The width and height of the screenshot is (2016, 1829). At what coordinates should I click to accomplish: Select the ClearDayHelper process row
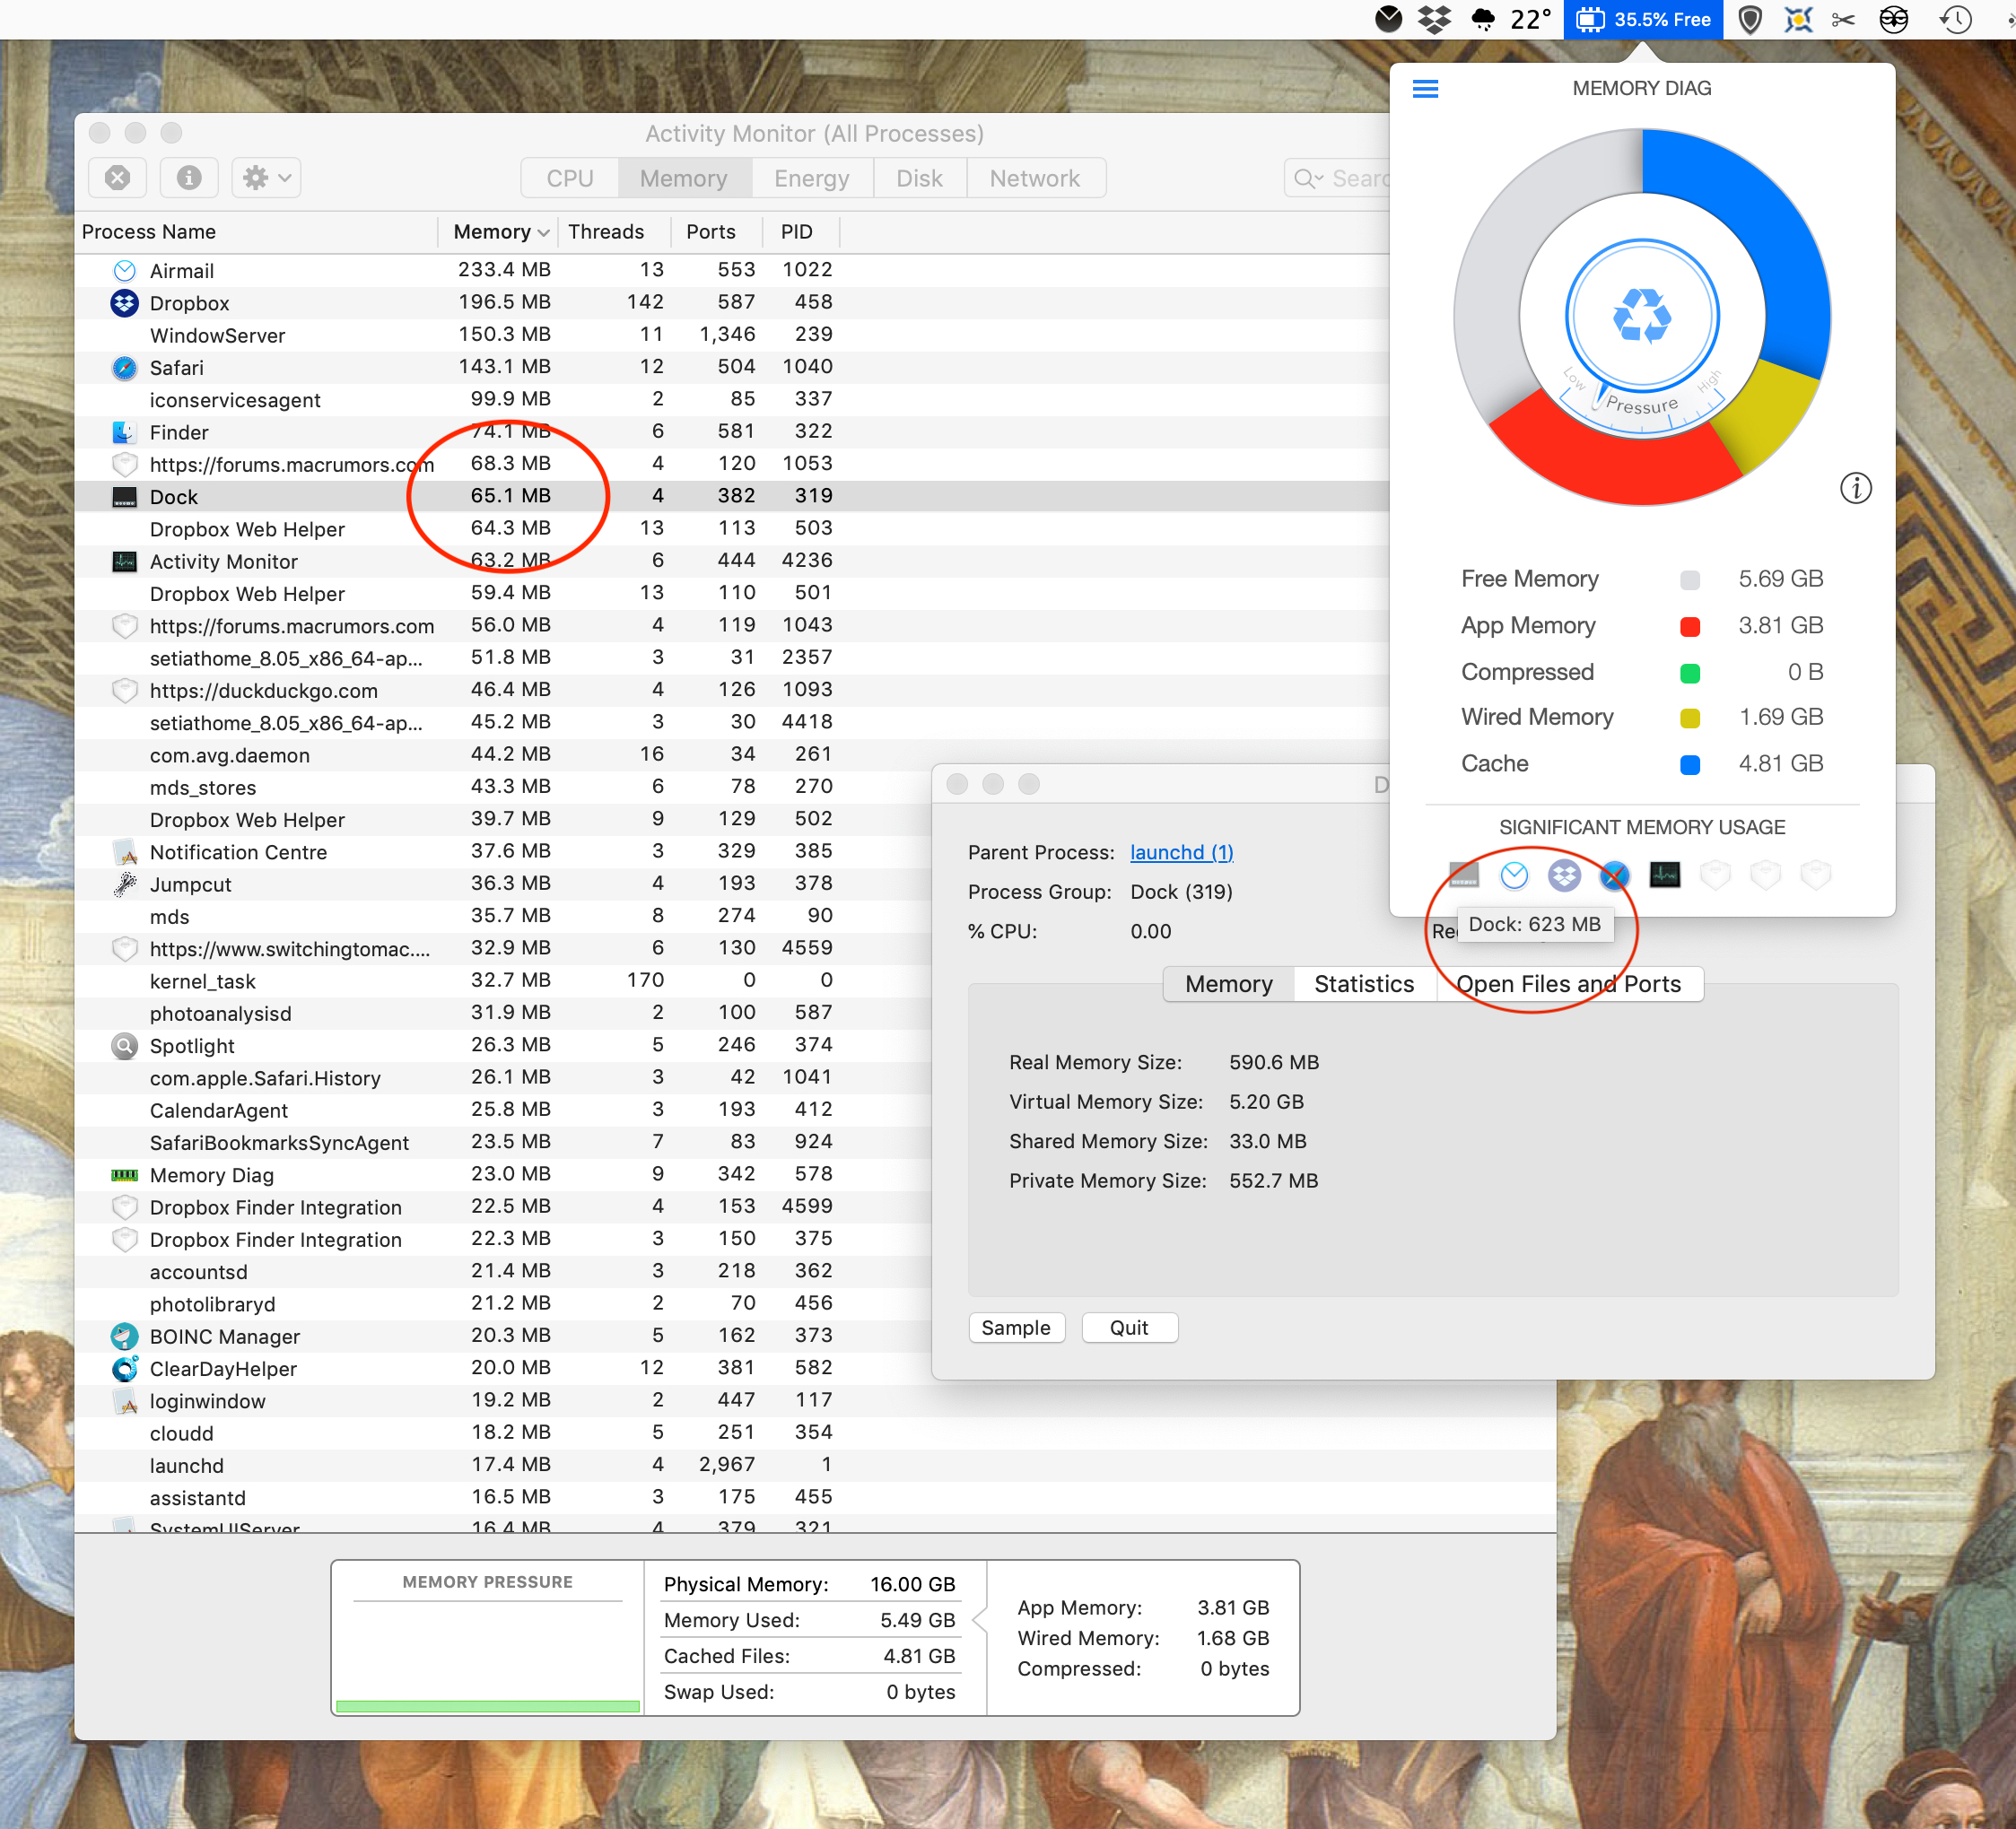pos(504,1368)
